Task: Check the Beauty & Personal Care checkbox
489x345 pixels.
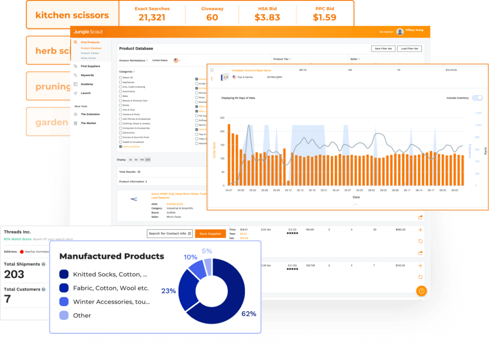Action: 120,101
